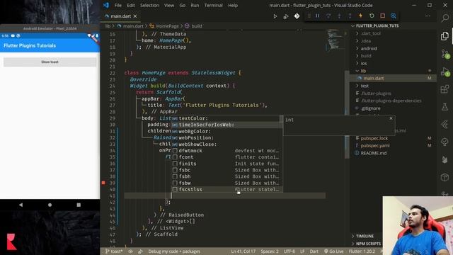The width and height of the screenshot is (453, 255).
Task: Collapse the FLUTTER_PLUGIN_TUTS explorer section
Action: [377, 25]
